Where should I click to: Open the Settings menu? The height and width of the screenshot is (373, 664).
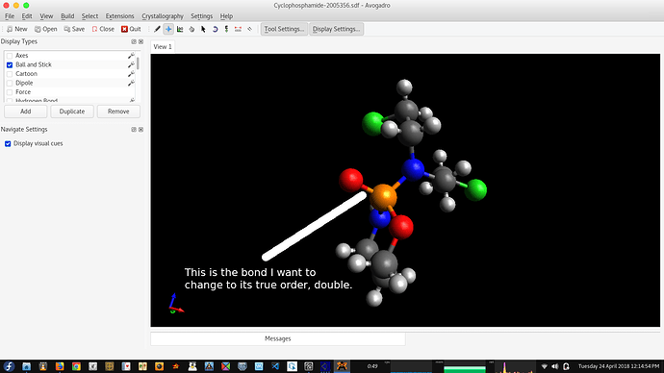tap(201, 16)
